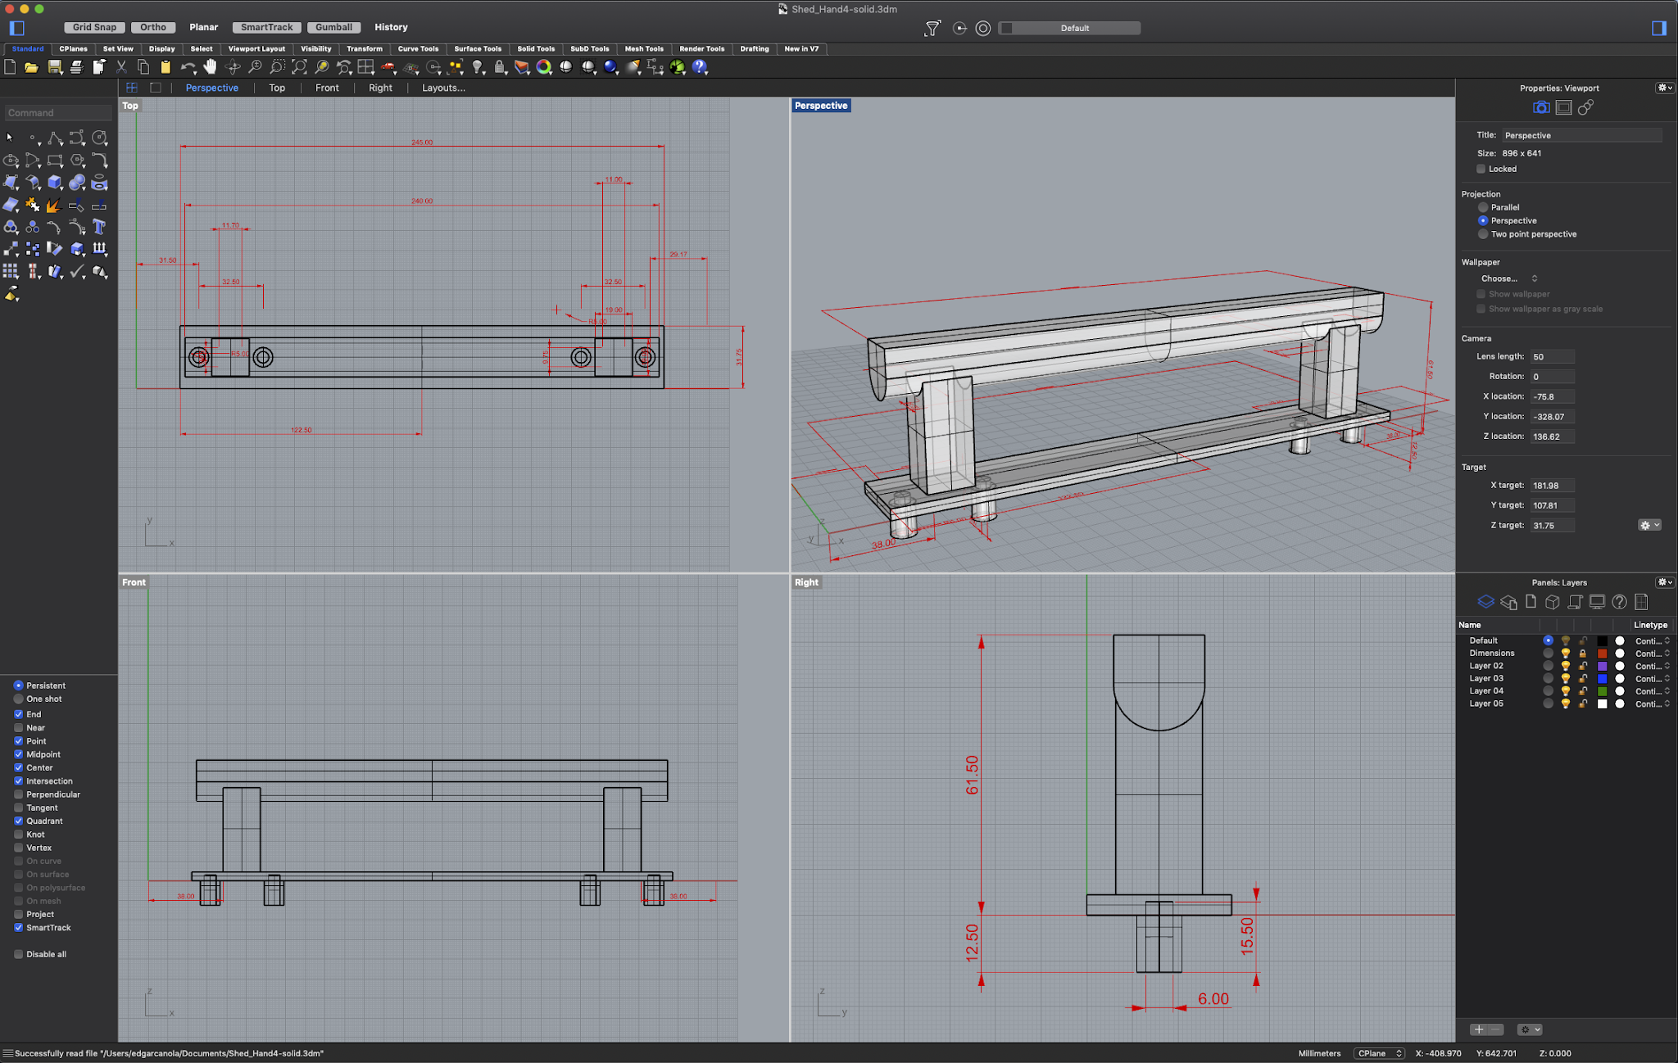Open the Display monitor panel icon
This screenshot has width=1678, height=1063.
(1597, 602)
